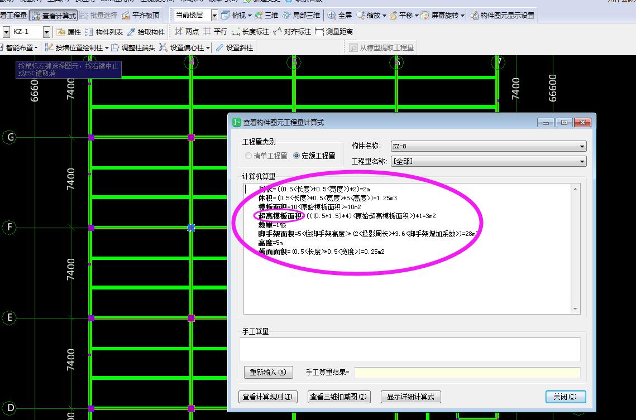Click 查看三维扣减图 button
Screen dimensions: 636x420
click(x=338, y=397)
